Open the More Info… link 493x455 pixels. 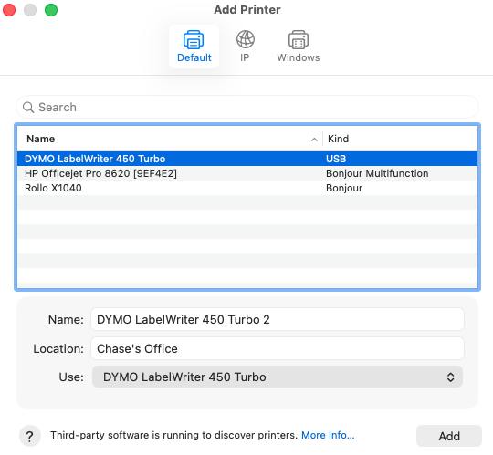[328, 435]
